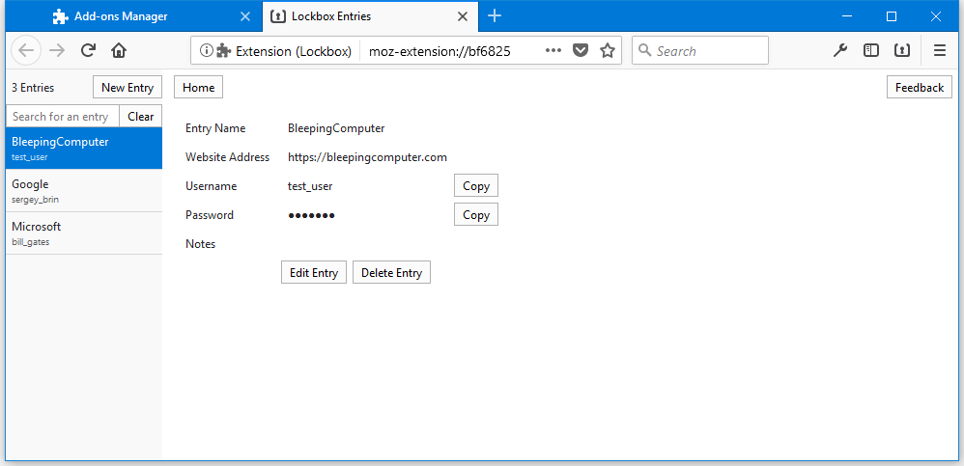This screenshot has width=964, height=466.
Task: Close the Lockbox Entries tab
Action: pos(463,16)
